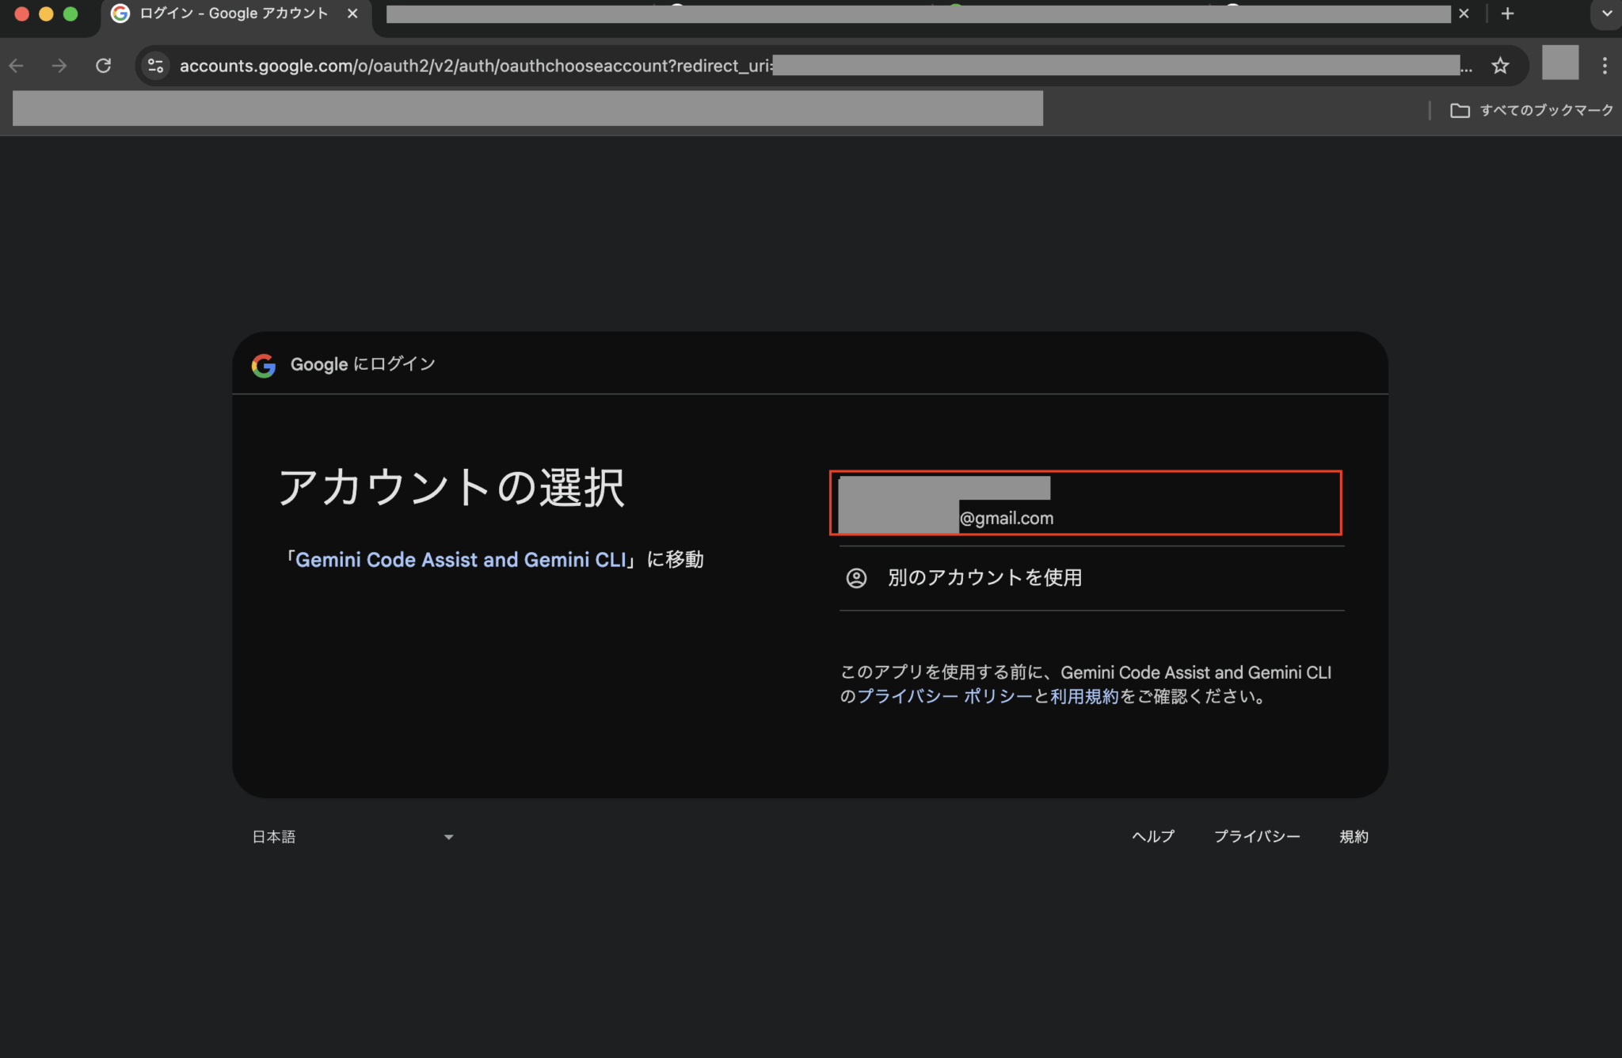Expand the tab search chevron
This screenshot has width=1622, height=1058.
point(1606,13)
